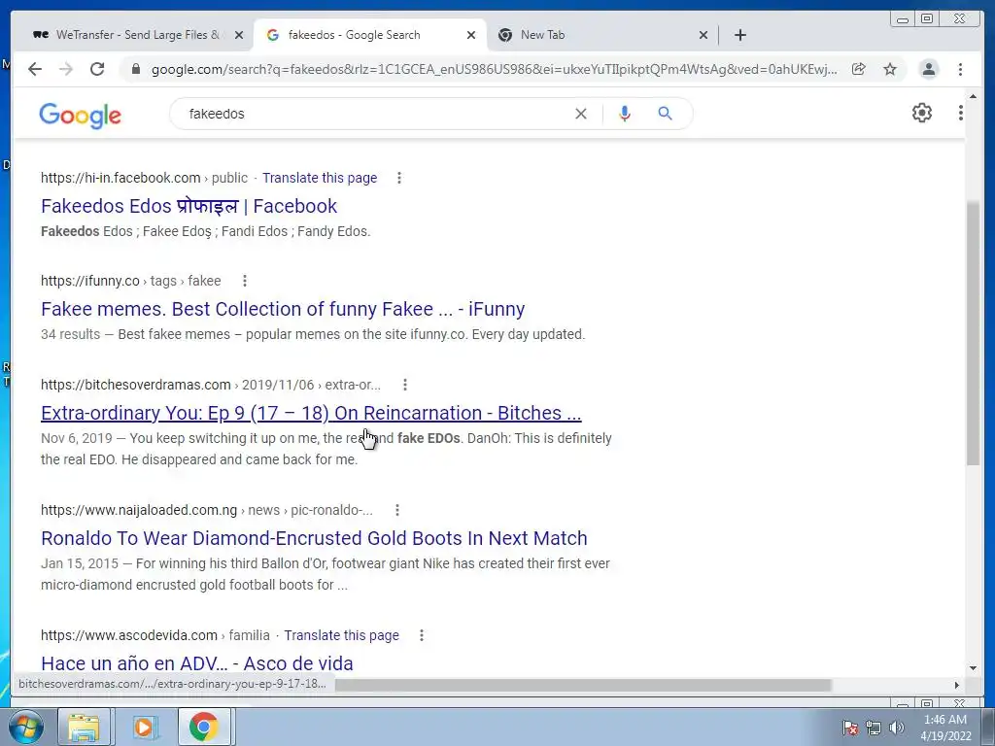
Task: Open options for bitchesoverdramas result
Action: point(405,385)
